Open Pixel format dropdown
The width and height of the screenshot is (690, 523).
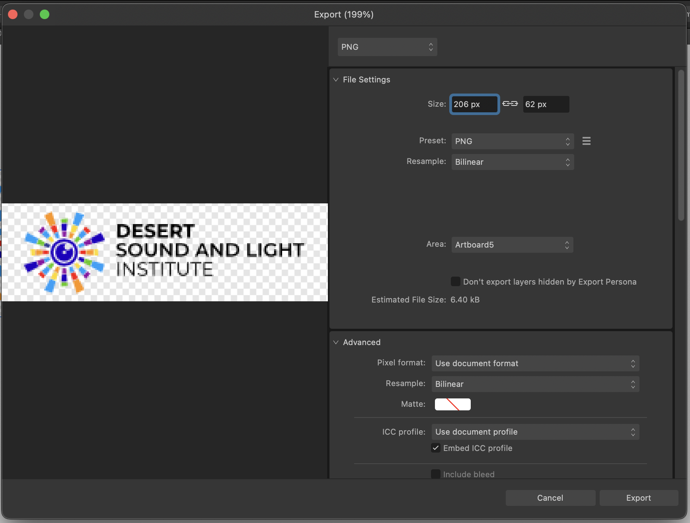click(535, 363)
